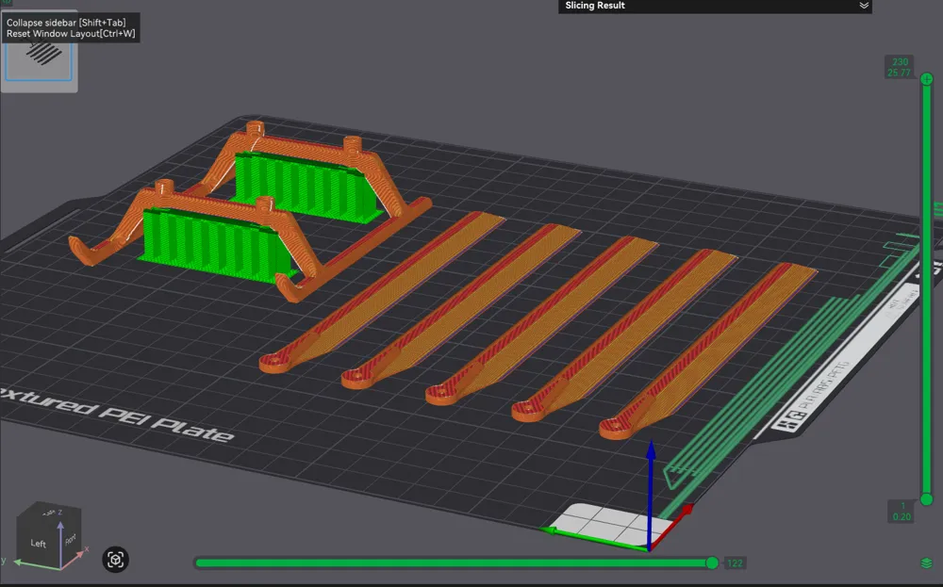
Task: Toggle the perspective view icon beside the view cube
Action: click(115, 560)
